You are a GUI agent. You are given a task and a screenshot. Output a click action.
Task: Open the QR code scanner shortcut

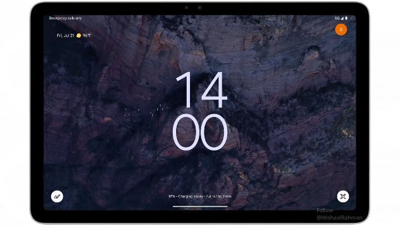point(343,196)
